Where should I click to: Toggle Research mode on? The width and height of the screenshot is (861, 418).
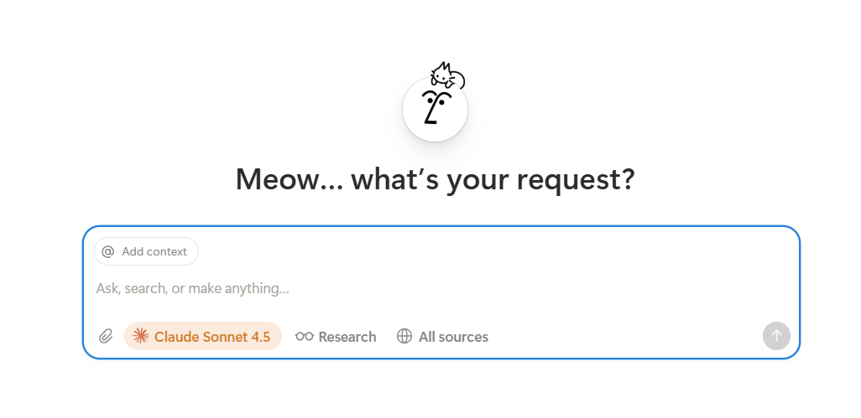pyautogui.click(x=336, y=337)
